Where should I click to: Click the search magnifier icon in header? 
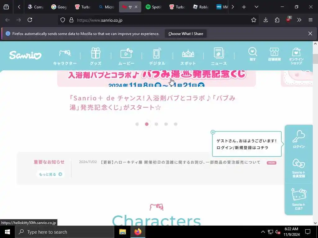click(253, 54)
